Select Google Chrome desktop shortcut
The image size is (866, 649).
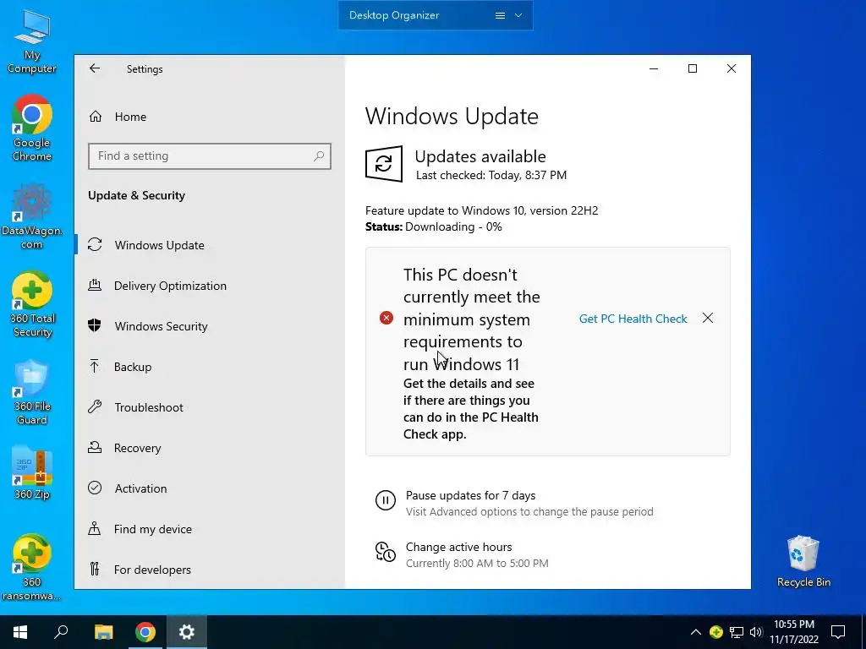pos(31,128)
